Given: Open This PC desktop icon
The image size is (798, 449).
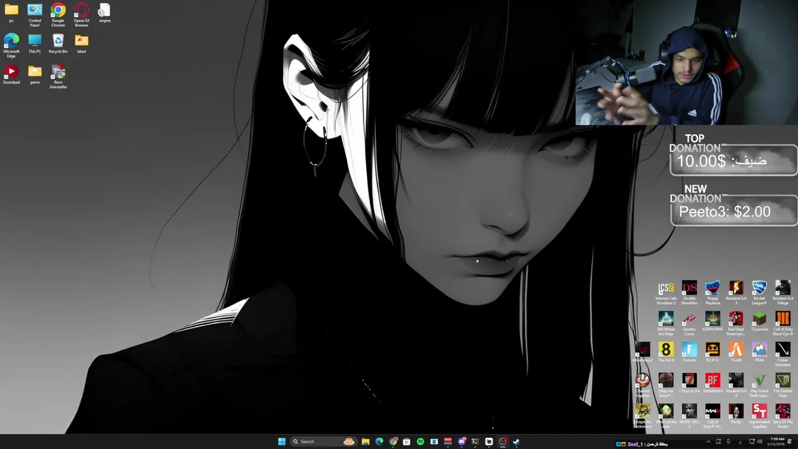Looking at the screenshot, I should coord(35,44).
